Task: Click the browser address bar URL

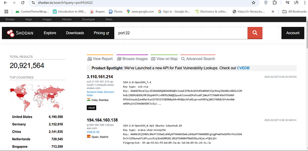Action: 65,3
